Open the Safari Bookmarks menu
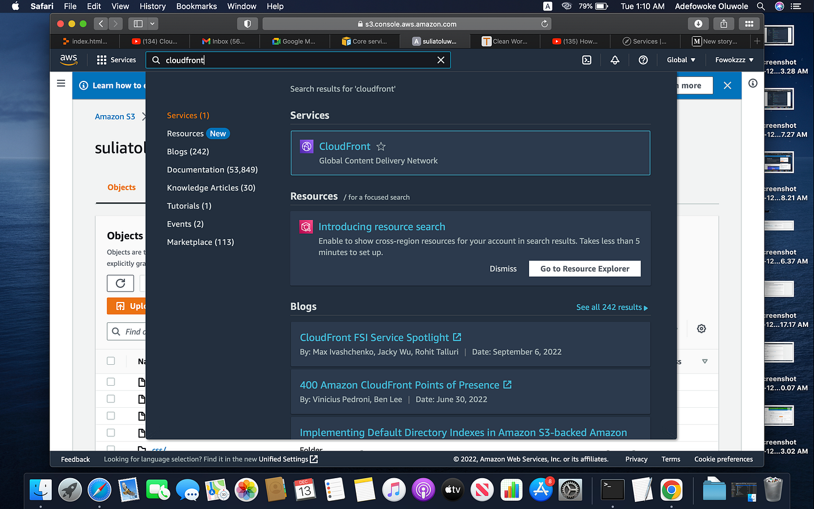The image size is (814, 509). click(x=197, y=6)
